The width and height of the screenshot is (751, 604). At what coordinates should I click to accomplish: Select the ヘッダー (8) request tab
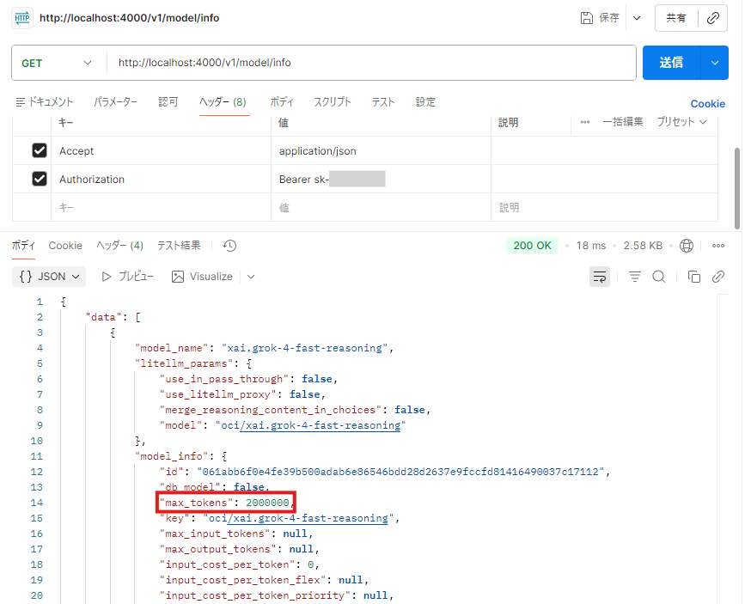[x=223, y=102]
